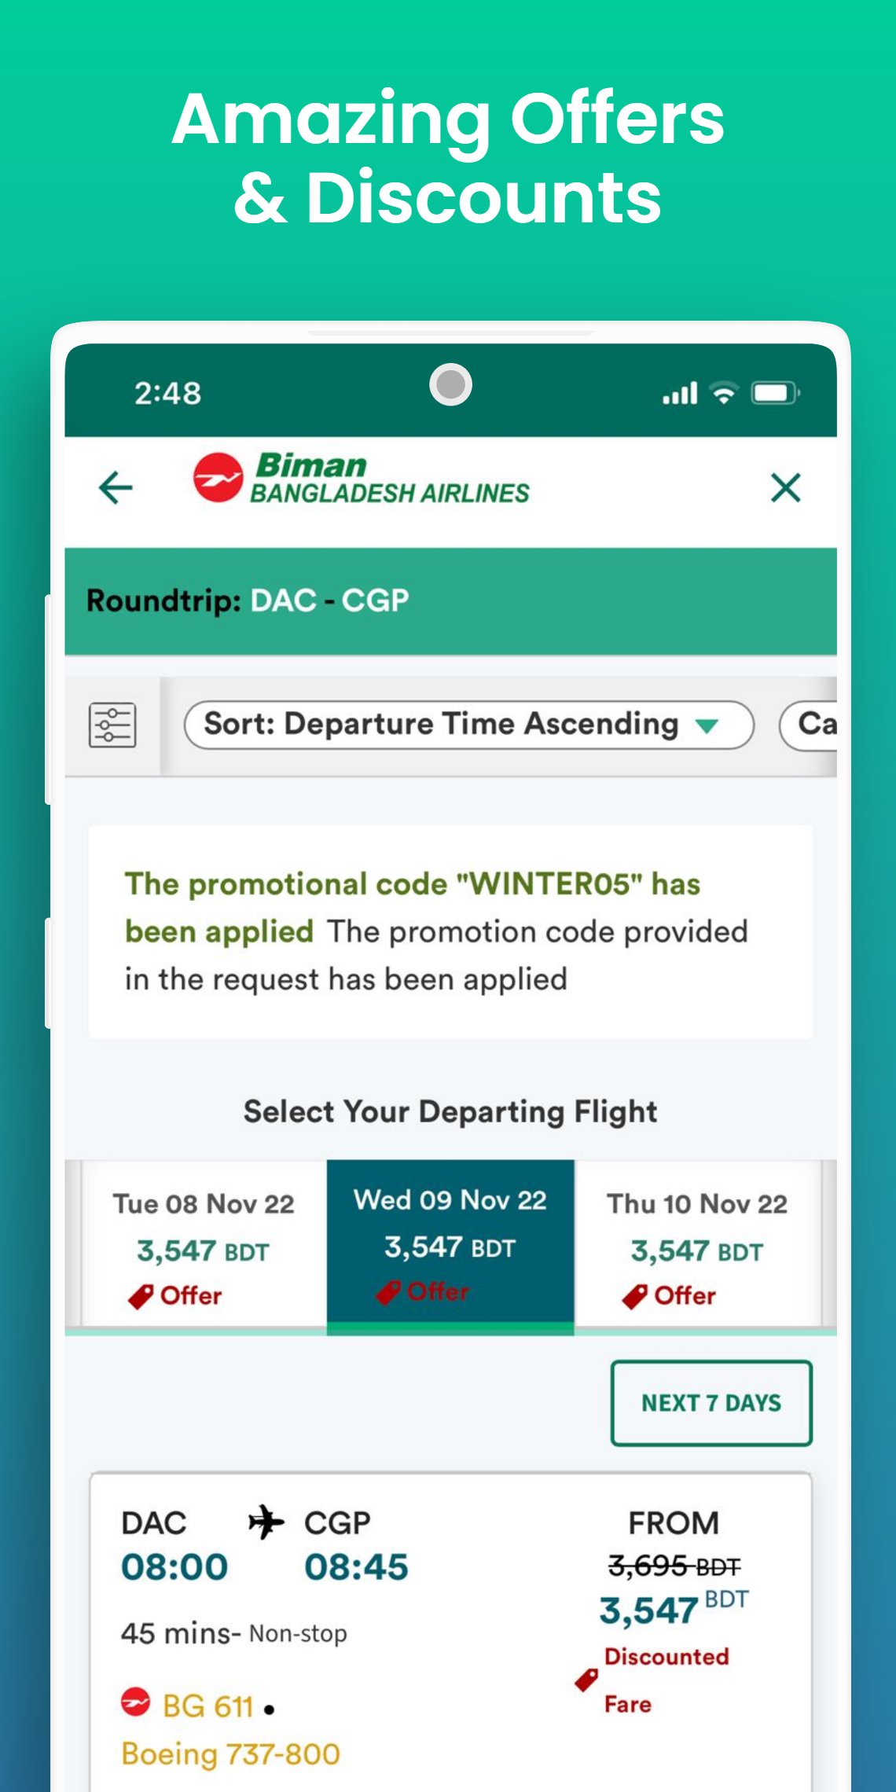This screenshot has width=896, height=1792.
Task: Tap the small Biman logo beside BG 611
Action: click(x=135, y=1702)
